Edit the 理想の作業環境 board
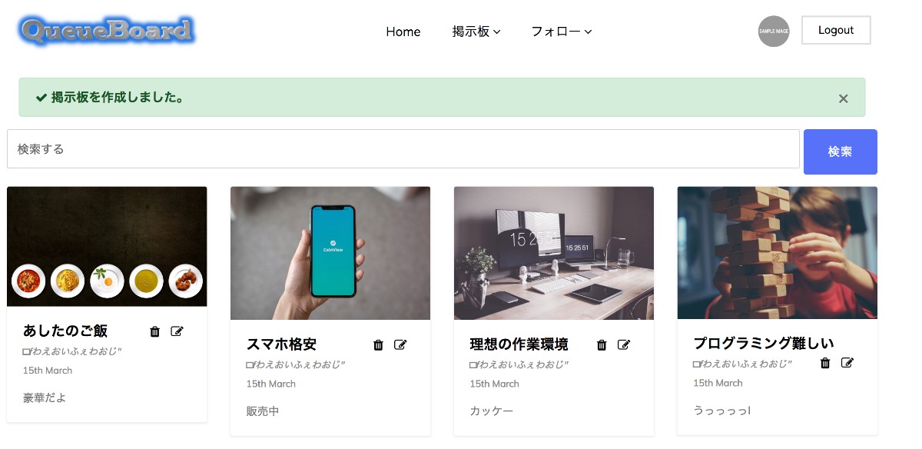The height and width of the screenshot is (449, 922). pos(624,345)
